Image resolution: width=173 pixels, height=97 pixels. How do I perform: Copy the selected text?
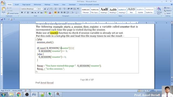pyautogui.click(x=10, y=11)
